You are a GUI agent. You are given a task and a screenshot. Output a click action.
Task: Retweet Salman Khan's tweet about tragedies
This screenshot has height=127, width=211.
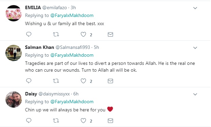tap(56, 81)
